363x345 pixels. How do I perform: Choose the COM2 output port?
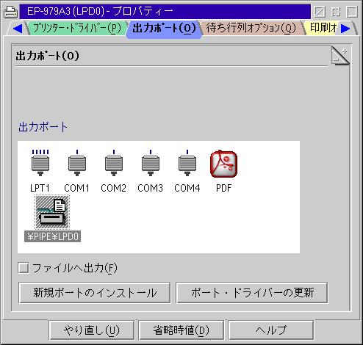[x=114, y=163]
